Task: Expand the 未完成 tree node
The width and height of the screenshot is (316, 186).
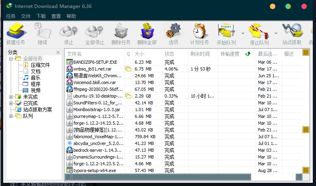Action: click(11, 97)
